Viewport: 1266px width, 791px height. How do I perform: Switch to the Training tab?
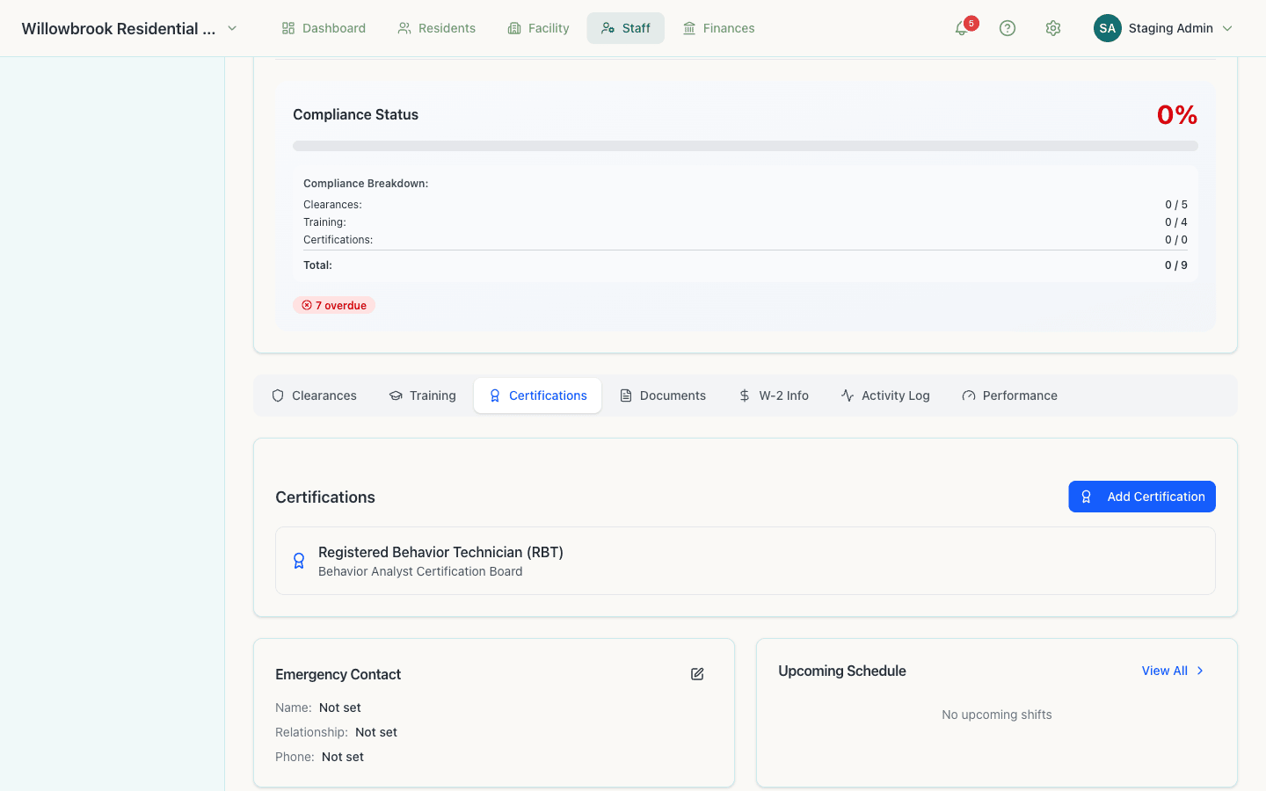coord(422,395)
